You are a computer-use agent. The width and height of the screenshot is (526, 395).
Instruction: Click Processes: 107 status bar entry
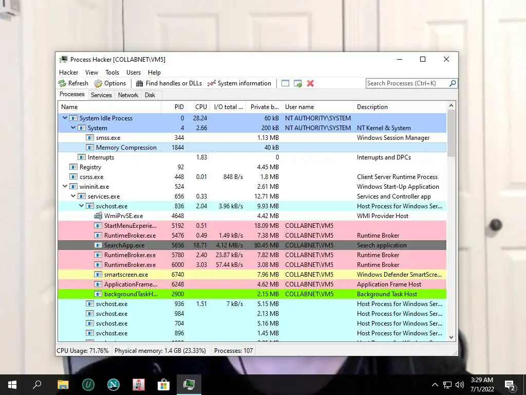(x=234, y=351)
